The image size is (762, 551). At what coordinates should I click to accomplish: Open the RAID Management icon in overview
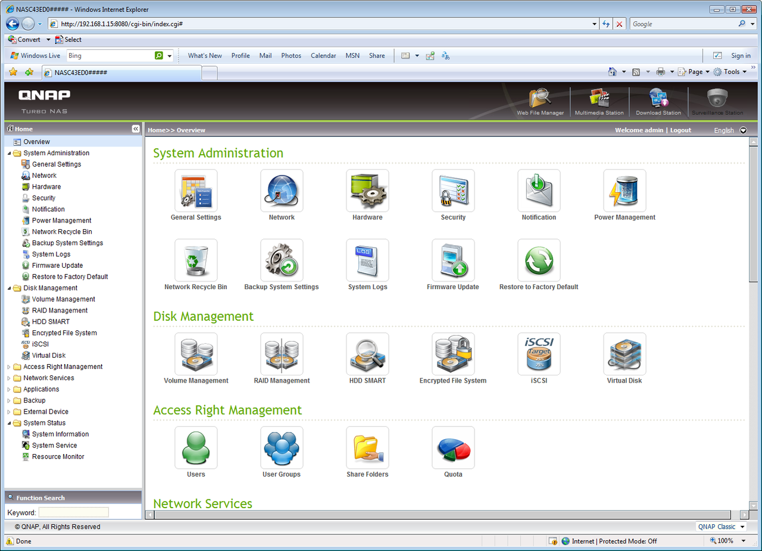(282, 354)
